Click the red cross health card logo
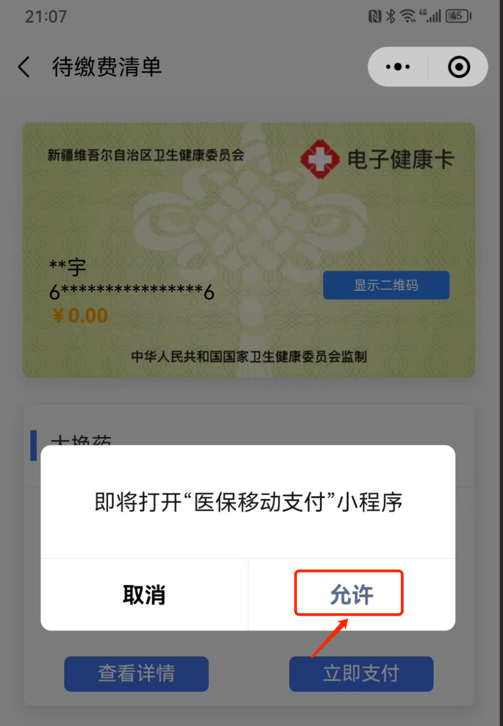The height and width of the screenshot is (726, 503). (320, 159)
